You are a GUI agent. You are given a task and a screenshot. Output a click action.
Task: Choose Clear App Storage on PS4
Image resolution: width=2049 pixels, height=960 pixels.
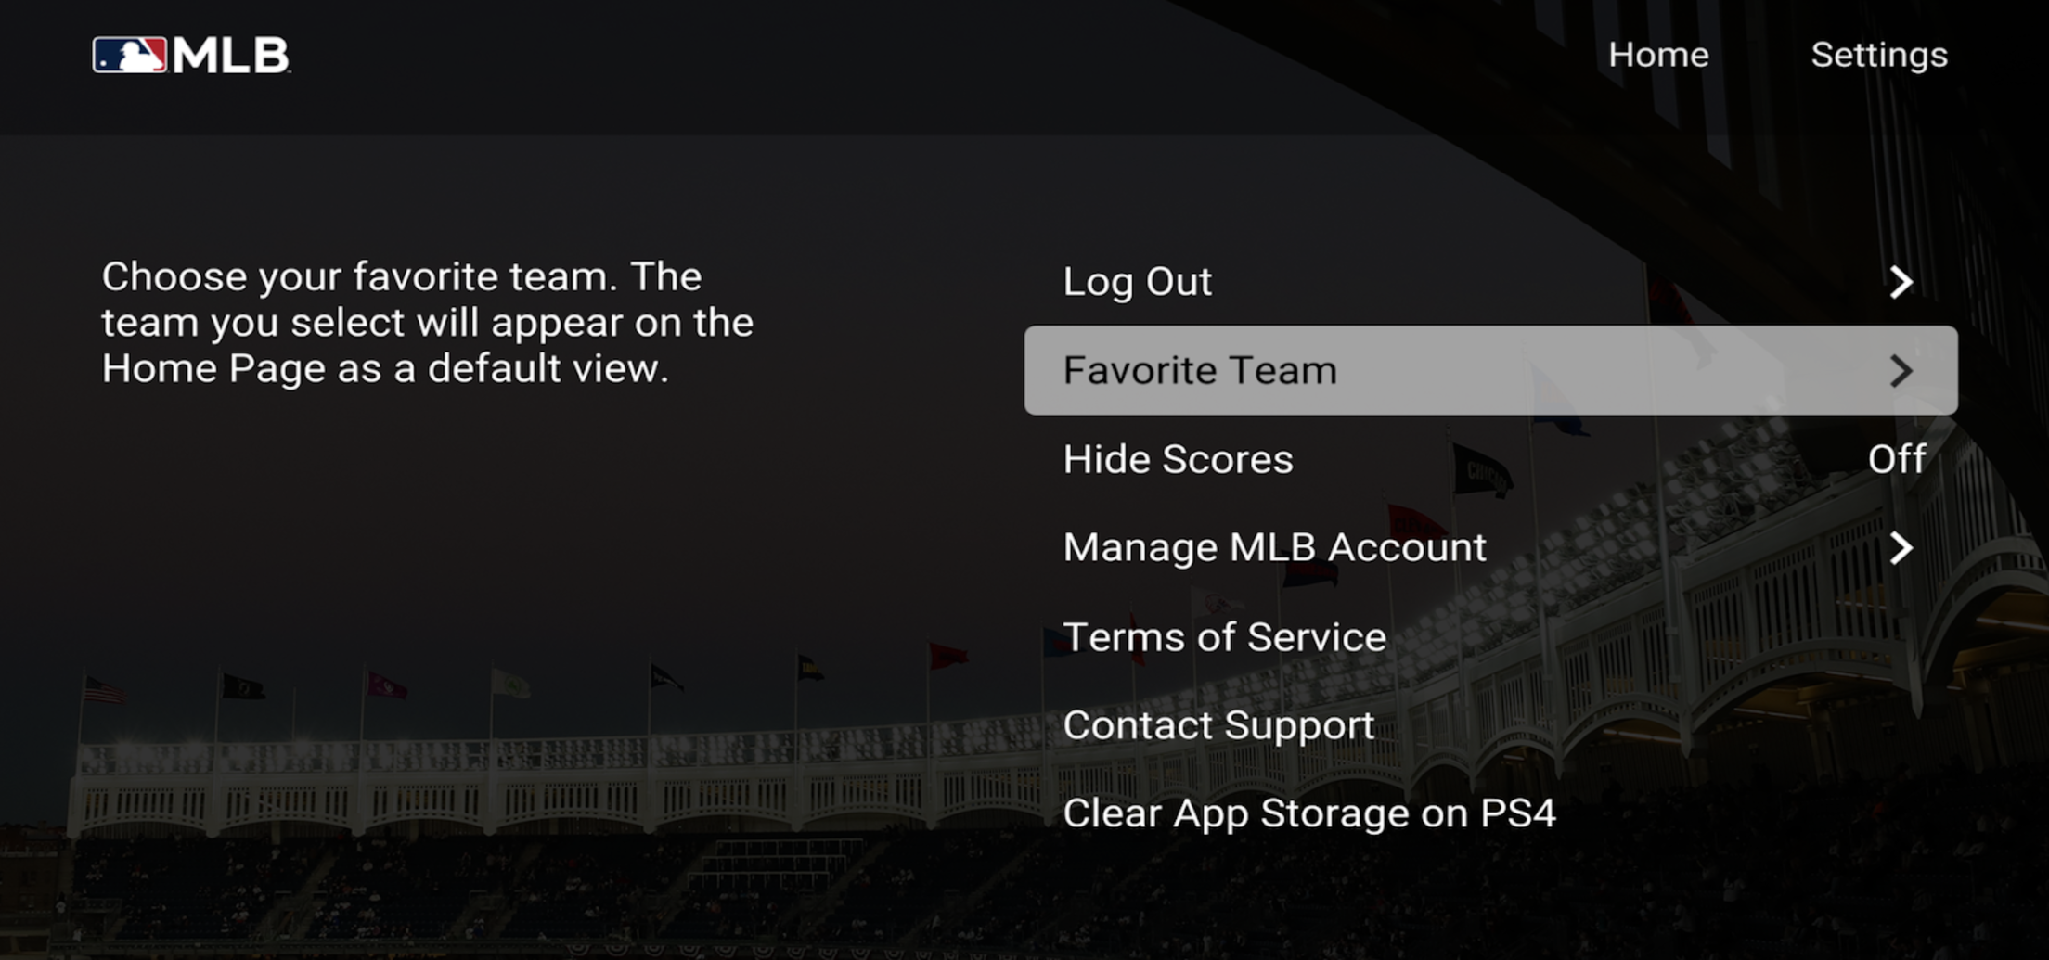click(x=1308, y=813)
